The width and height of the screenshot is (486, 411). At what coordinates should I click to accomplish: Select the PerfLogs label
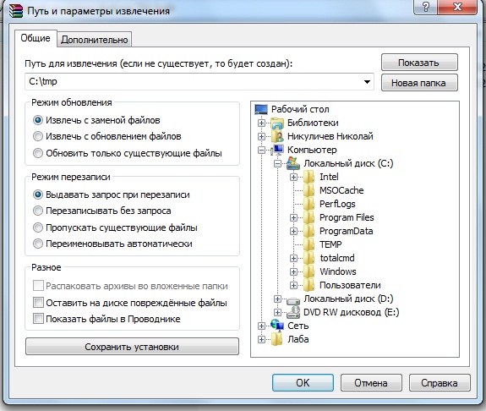[x=337, y=204]
